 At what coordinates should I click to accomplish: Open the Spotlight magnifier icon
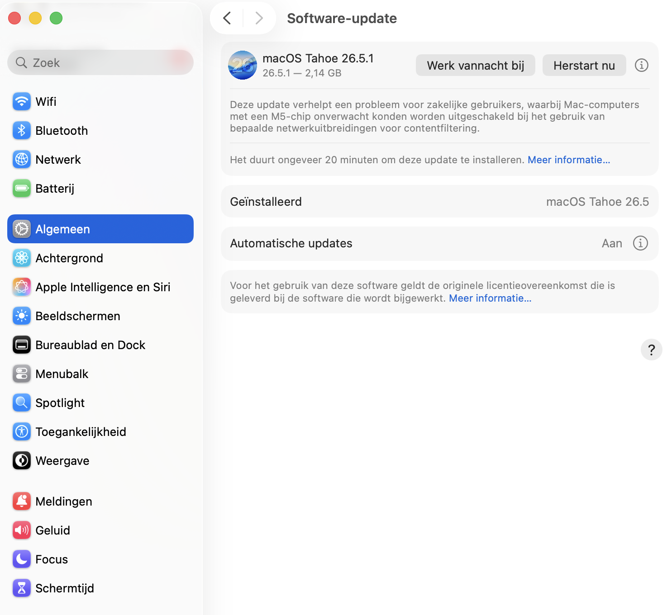tap(22, 402)
